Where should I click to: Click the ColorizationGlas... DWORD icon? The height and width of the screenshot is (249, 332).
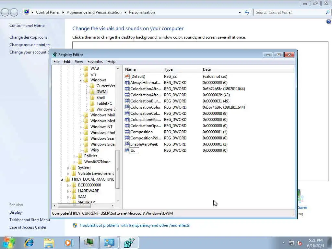[x=127, y=119]
